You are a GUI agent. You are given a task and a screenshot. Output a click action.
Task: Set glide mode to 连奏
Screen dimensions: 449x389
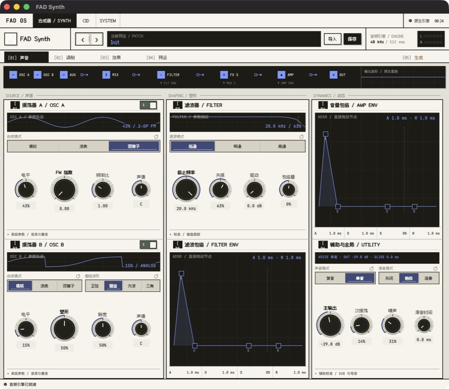coord(428,278)
